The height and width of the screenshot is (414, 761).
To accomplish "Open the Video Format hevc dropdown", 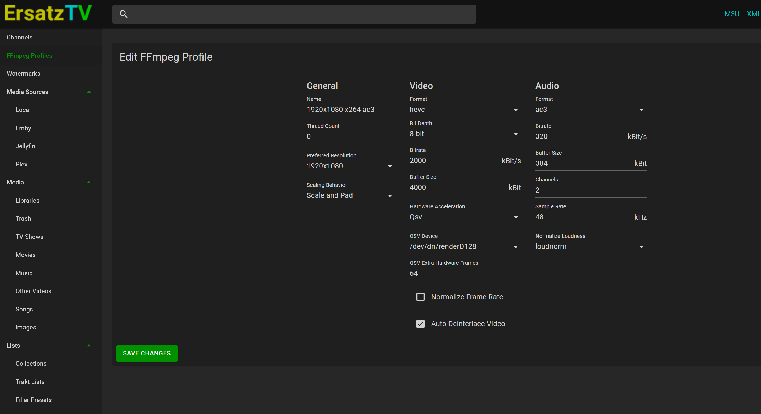I will coord(465,110).
